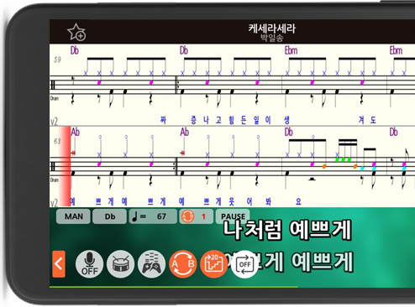Open the Db key selector
This screenshot has width=415, height=307.
click(109, 216)
